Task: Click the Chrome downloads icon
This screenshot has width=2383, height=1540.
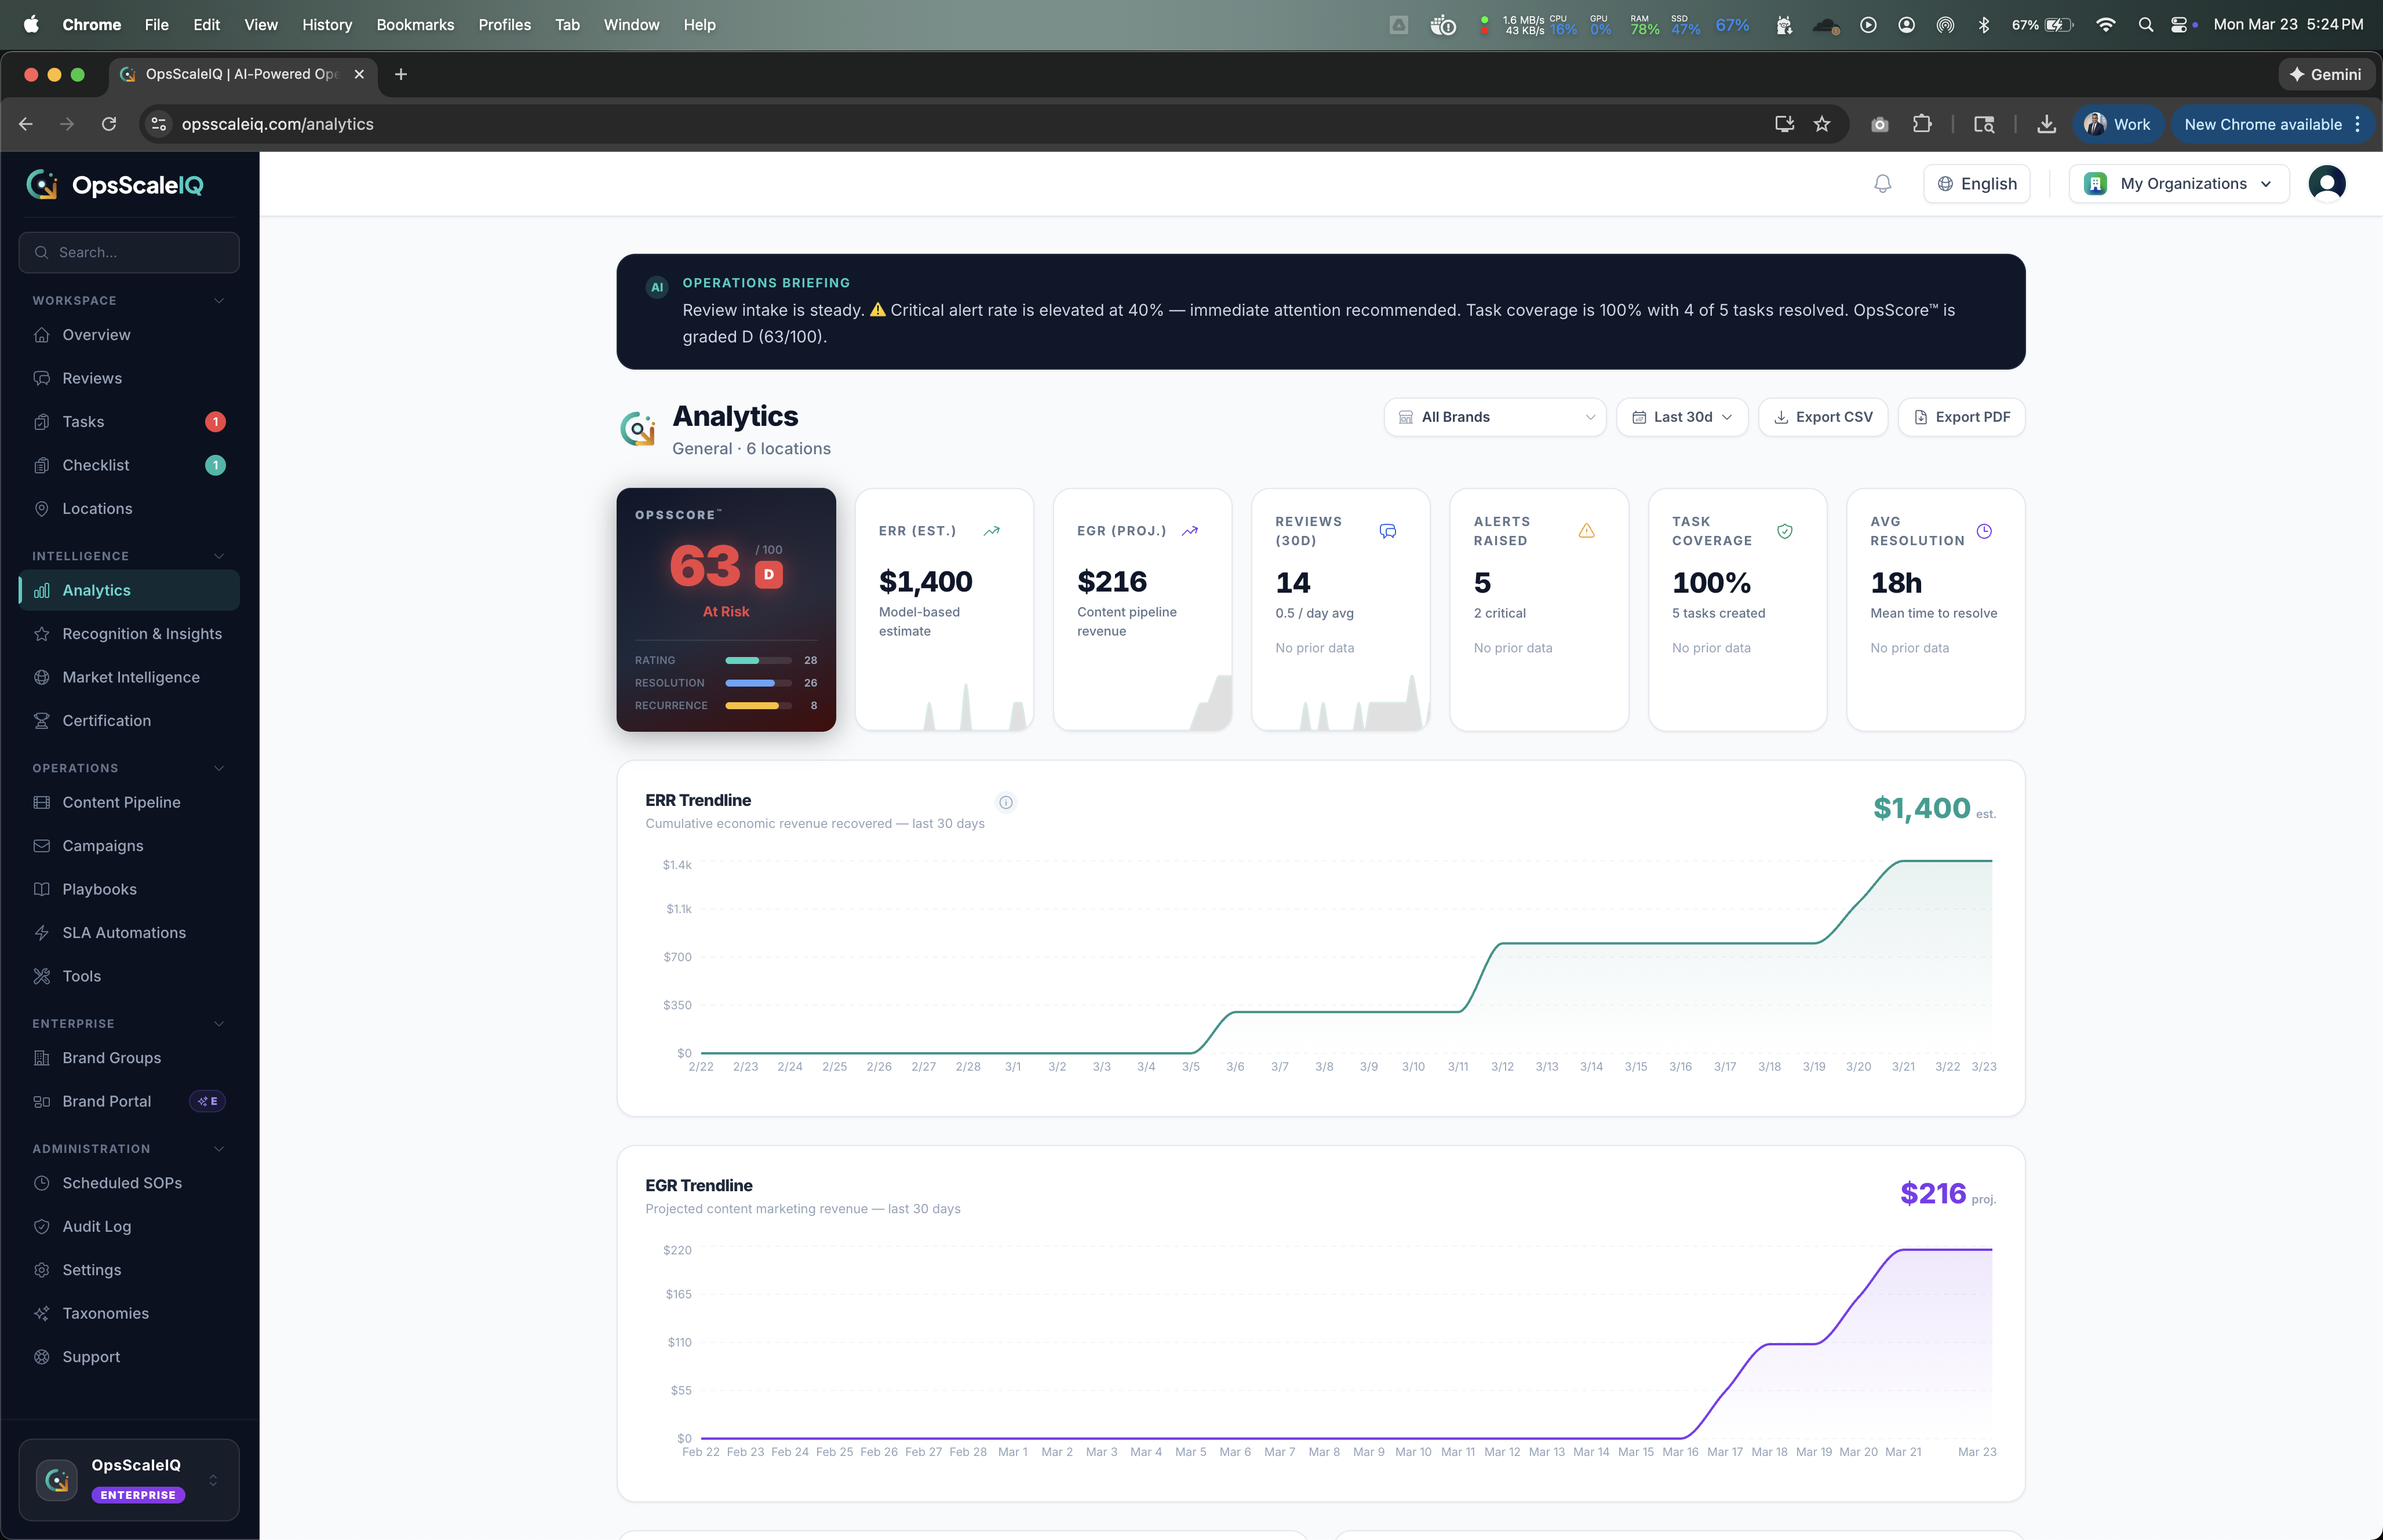Action: pos(2046,124)
